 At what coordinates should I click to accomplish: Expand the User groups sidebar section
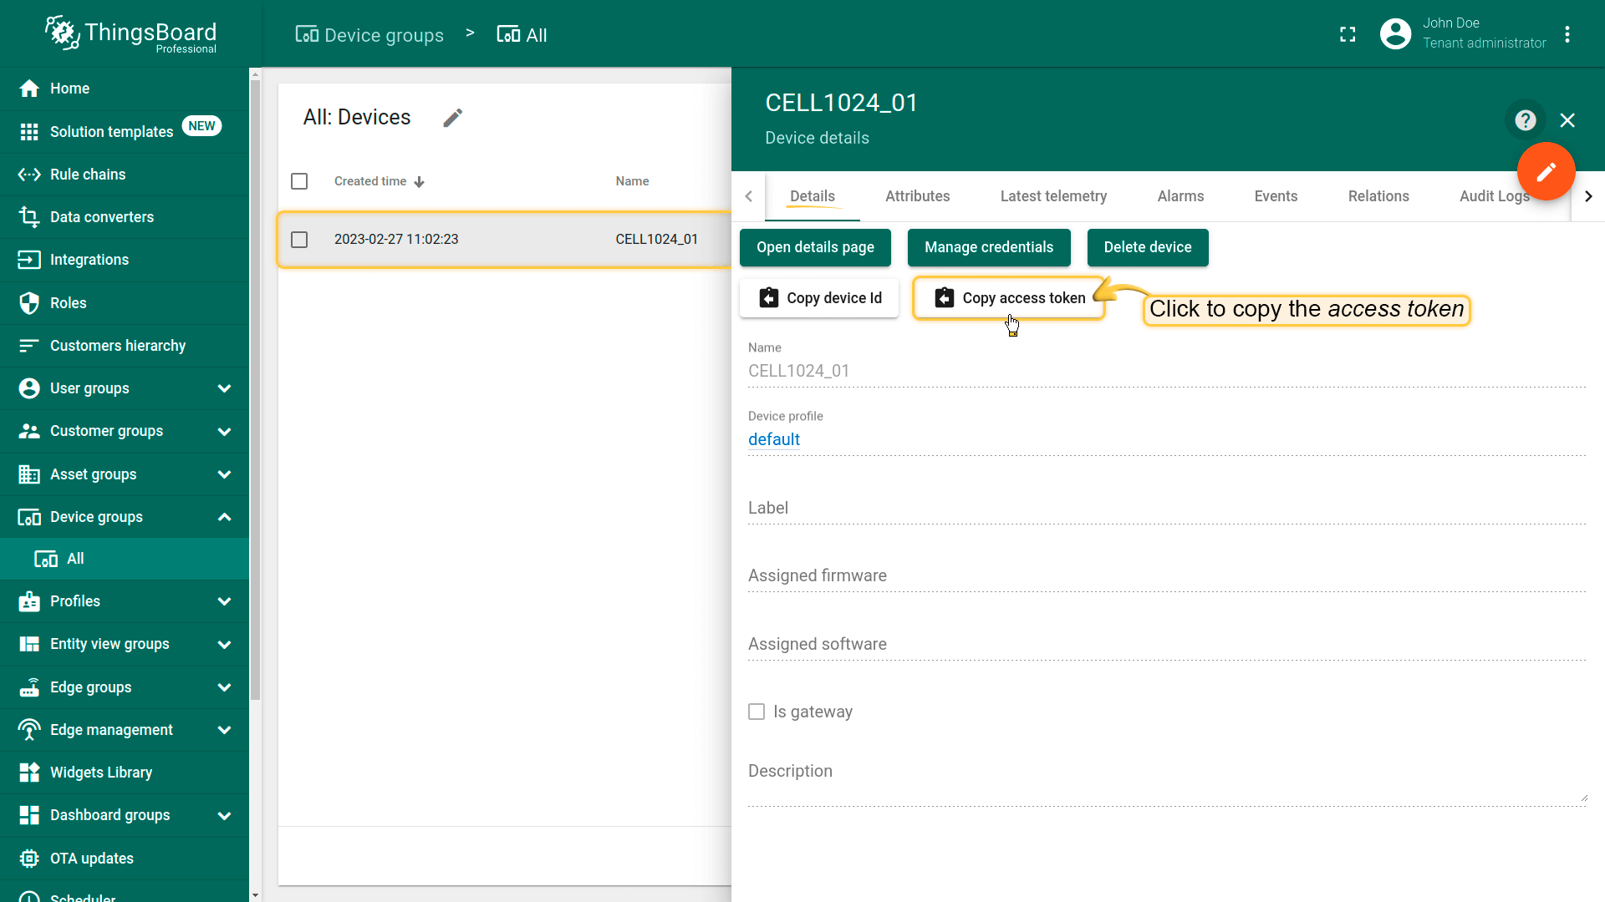pyautogui.click(x=224, y=388)
